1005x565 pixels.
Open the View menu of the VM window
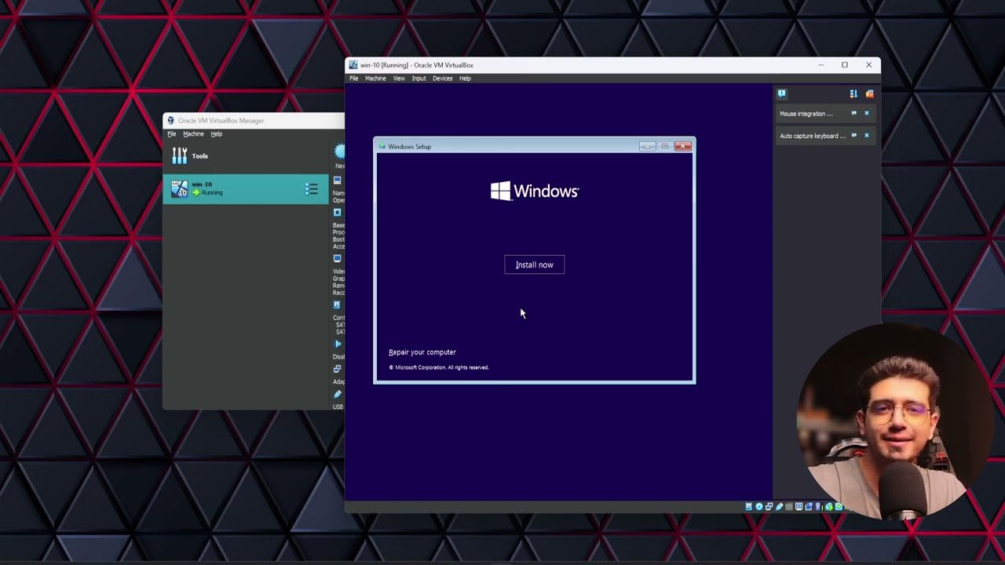399,78
